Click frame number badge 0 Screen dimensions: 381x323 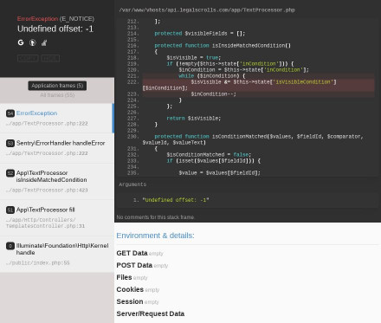pyautogui.click(x=10, y=246)
